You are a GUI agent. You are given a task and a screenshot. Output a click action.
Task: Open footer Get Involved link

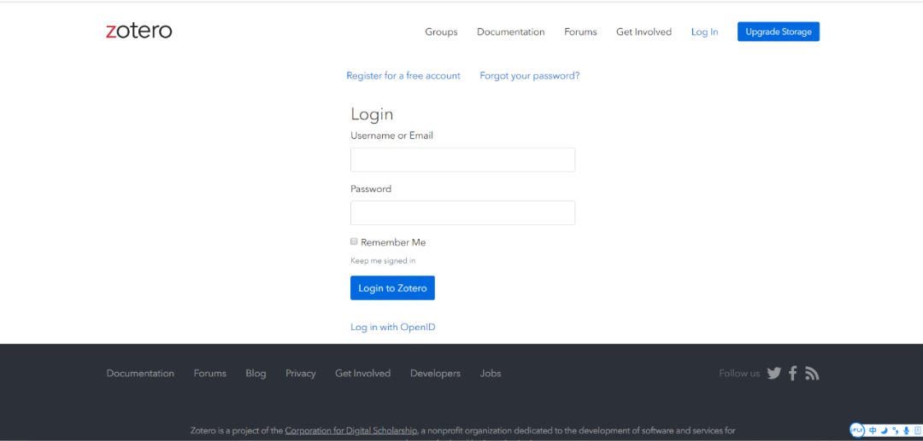pyautogui.click(x=363, y=374)
